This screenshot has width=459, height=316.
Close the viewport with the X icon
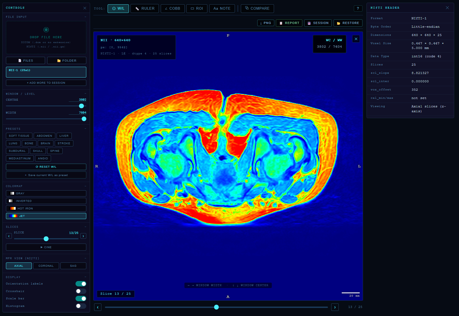pos(356,39)
